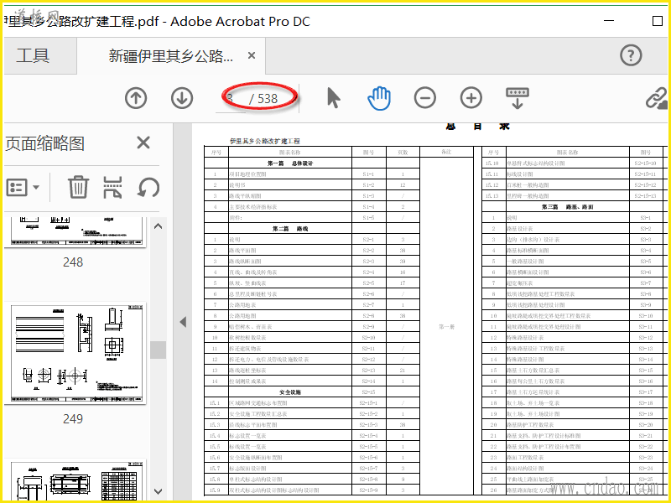671x503 pixels.
Task: Click thumbnail scrollbar up arrow
Action: click(x=158, y=226)
